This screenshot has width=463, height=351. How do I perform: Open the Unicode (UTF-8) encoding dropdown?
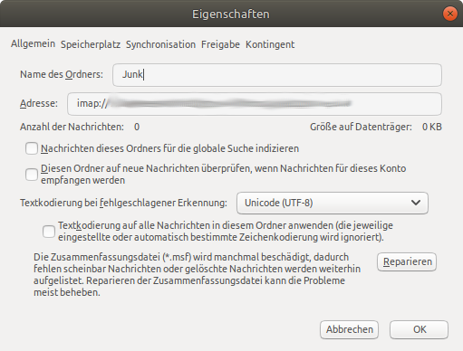point(333,203)
